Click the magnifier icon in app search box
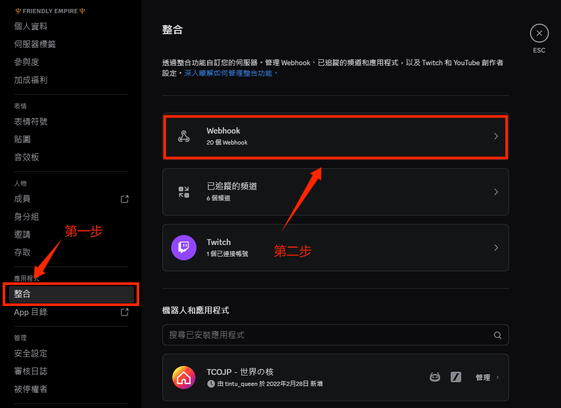Screen dimensions: 561x408 (x=497, y=335)
